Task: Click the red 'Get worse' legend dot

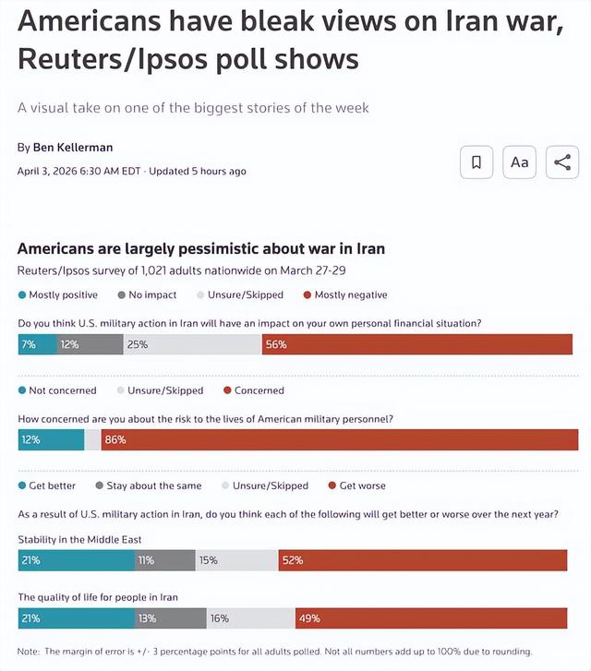Action: 332,485
